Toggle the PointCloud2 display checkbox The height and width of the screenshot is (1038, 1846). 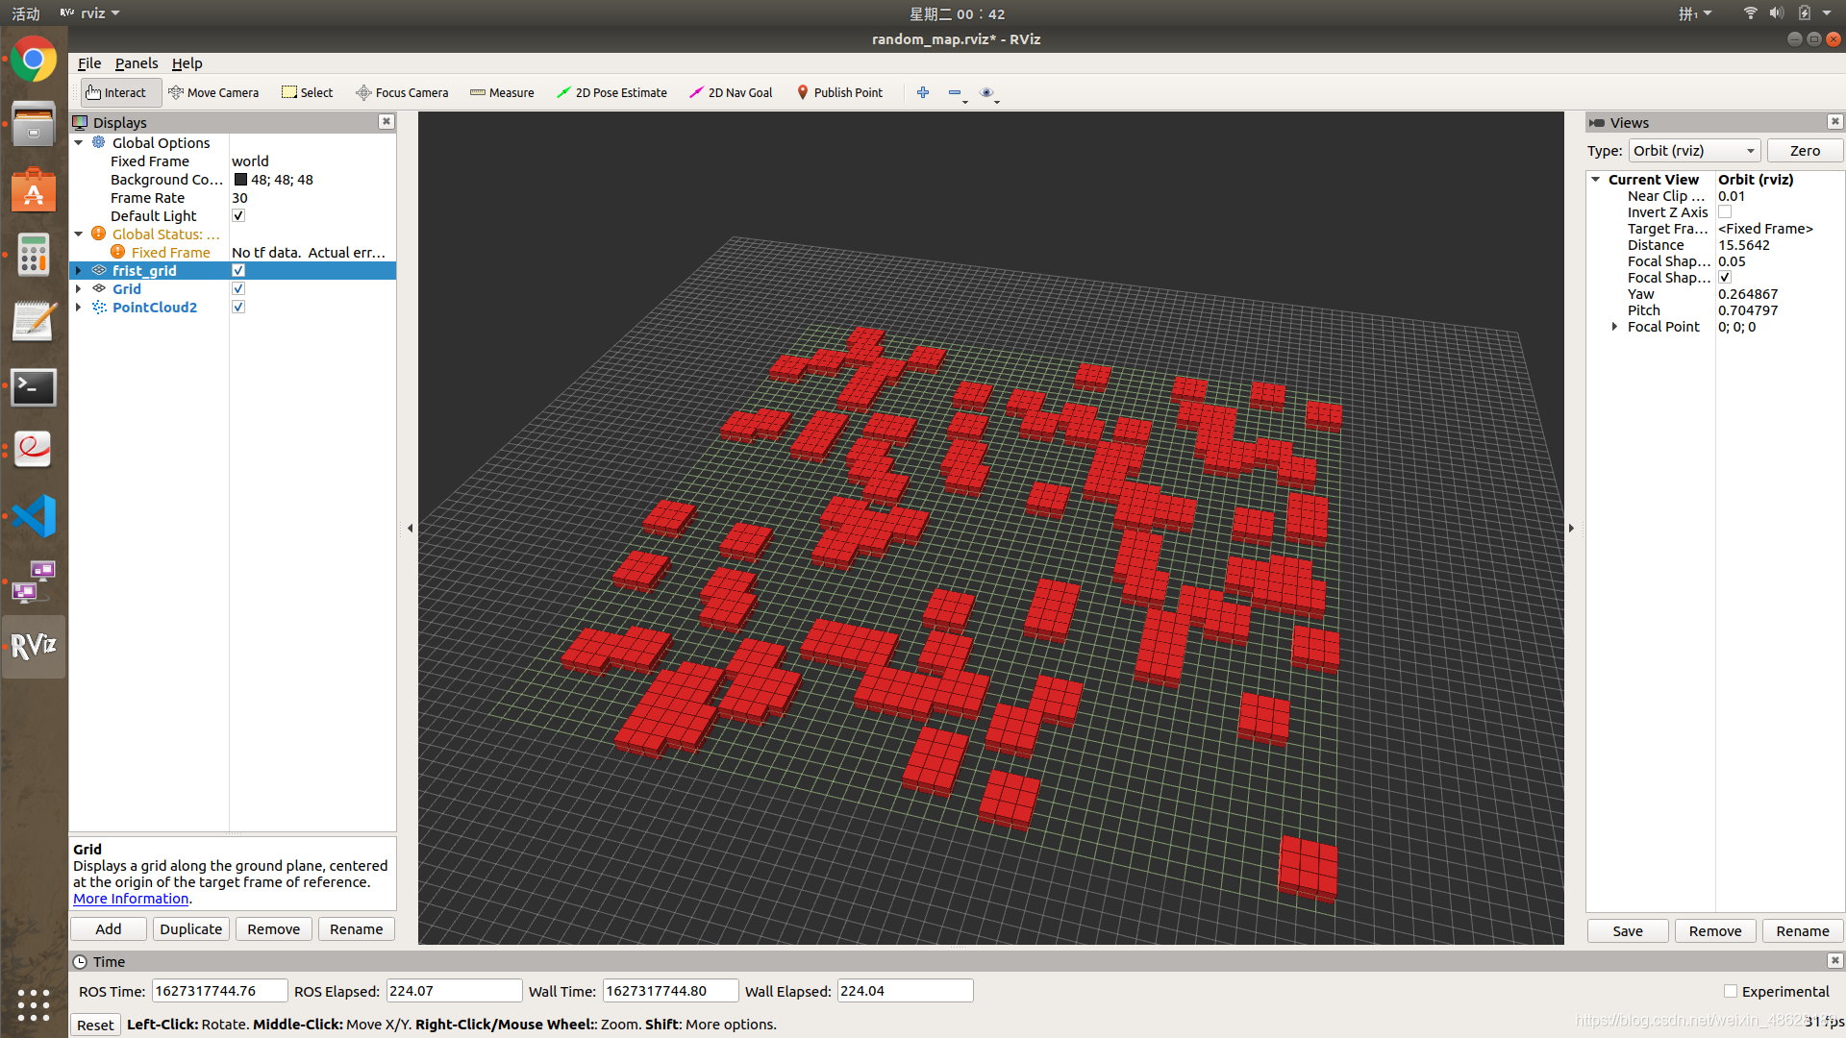pos(238,308)
